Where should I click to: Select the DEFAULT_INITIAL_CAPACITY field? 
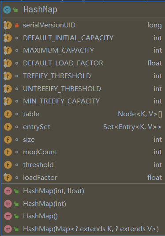(83, 38)
